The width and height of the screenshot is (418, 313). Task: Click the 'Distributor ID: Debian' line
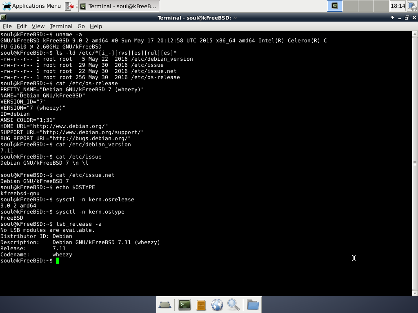pyautogui.click(x=36, y=237)
